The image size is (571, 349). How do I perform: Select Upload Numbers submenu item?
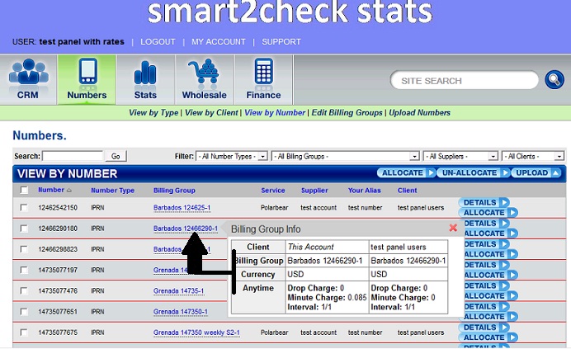click(419, 112)
